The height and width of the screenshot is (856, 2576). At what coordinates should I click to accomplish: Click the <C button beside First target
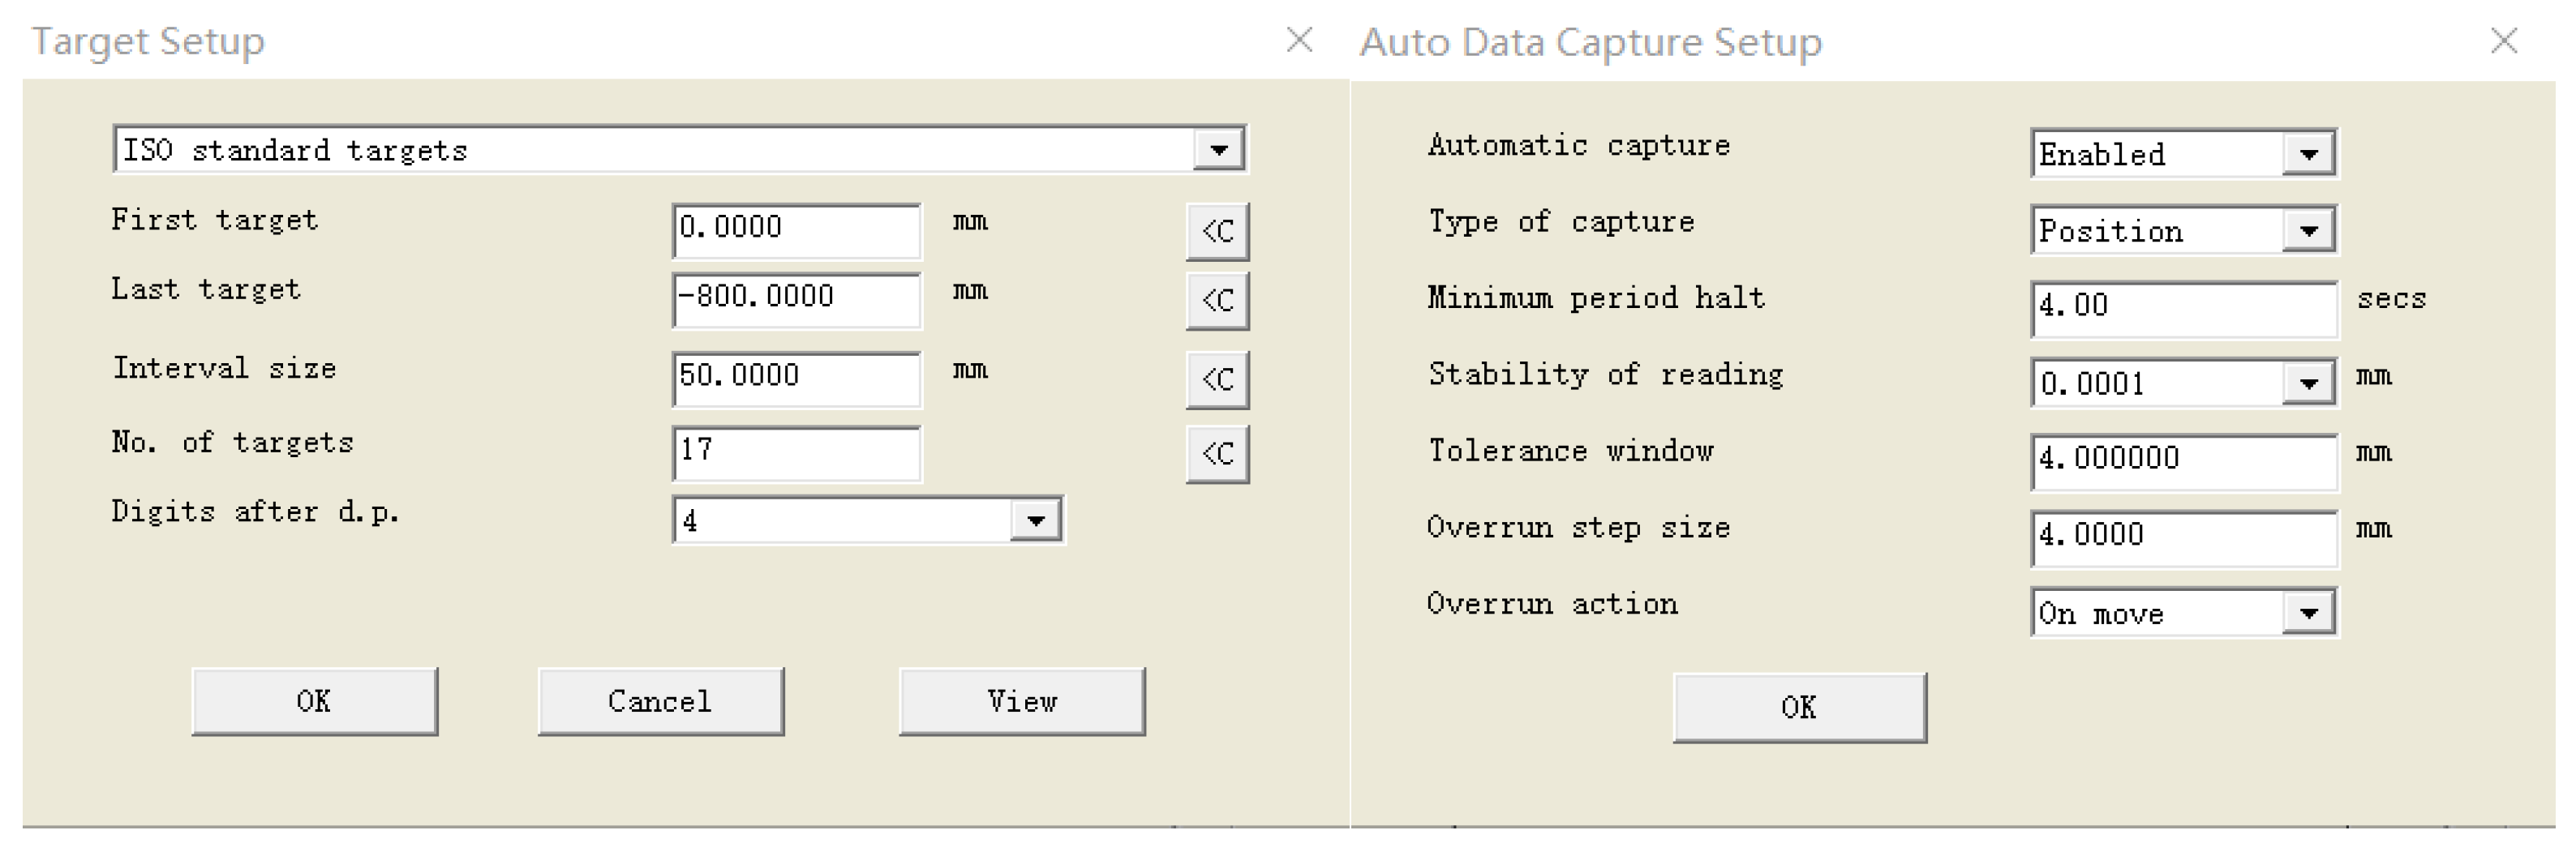(x=1217, y=232)
